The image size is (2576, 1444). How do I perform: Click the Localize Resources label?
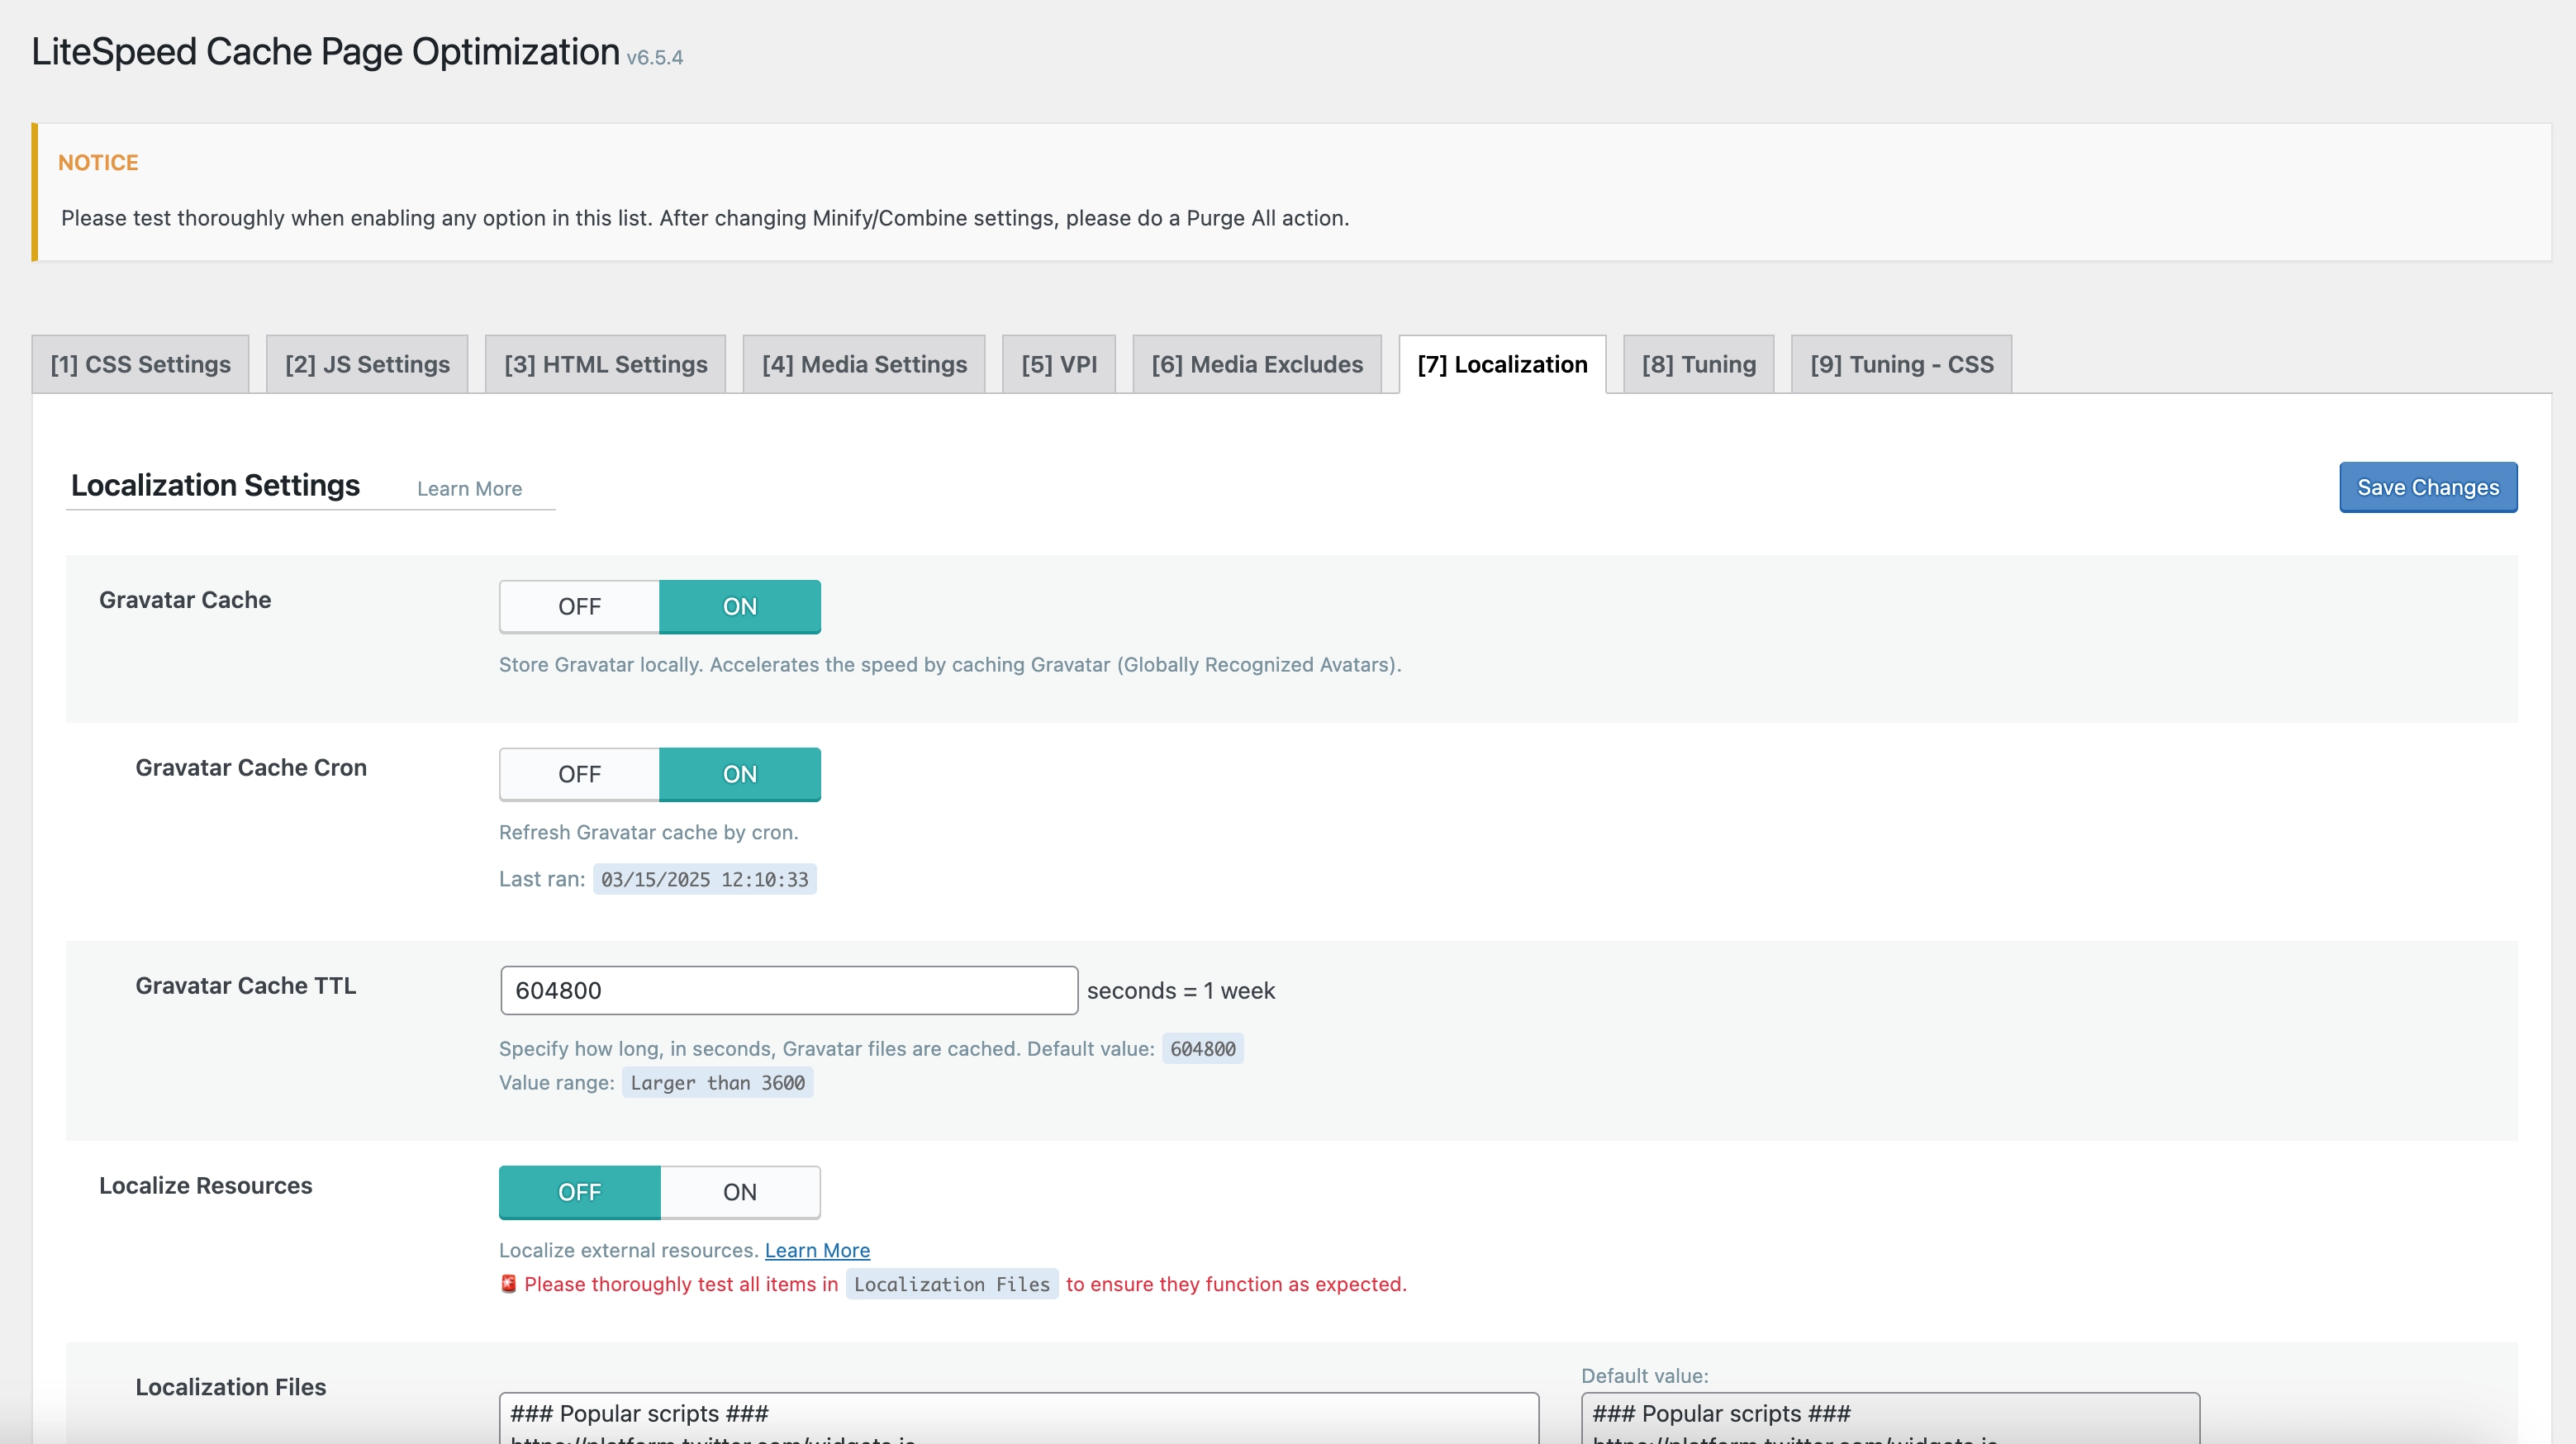(205, 1186)
